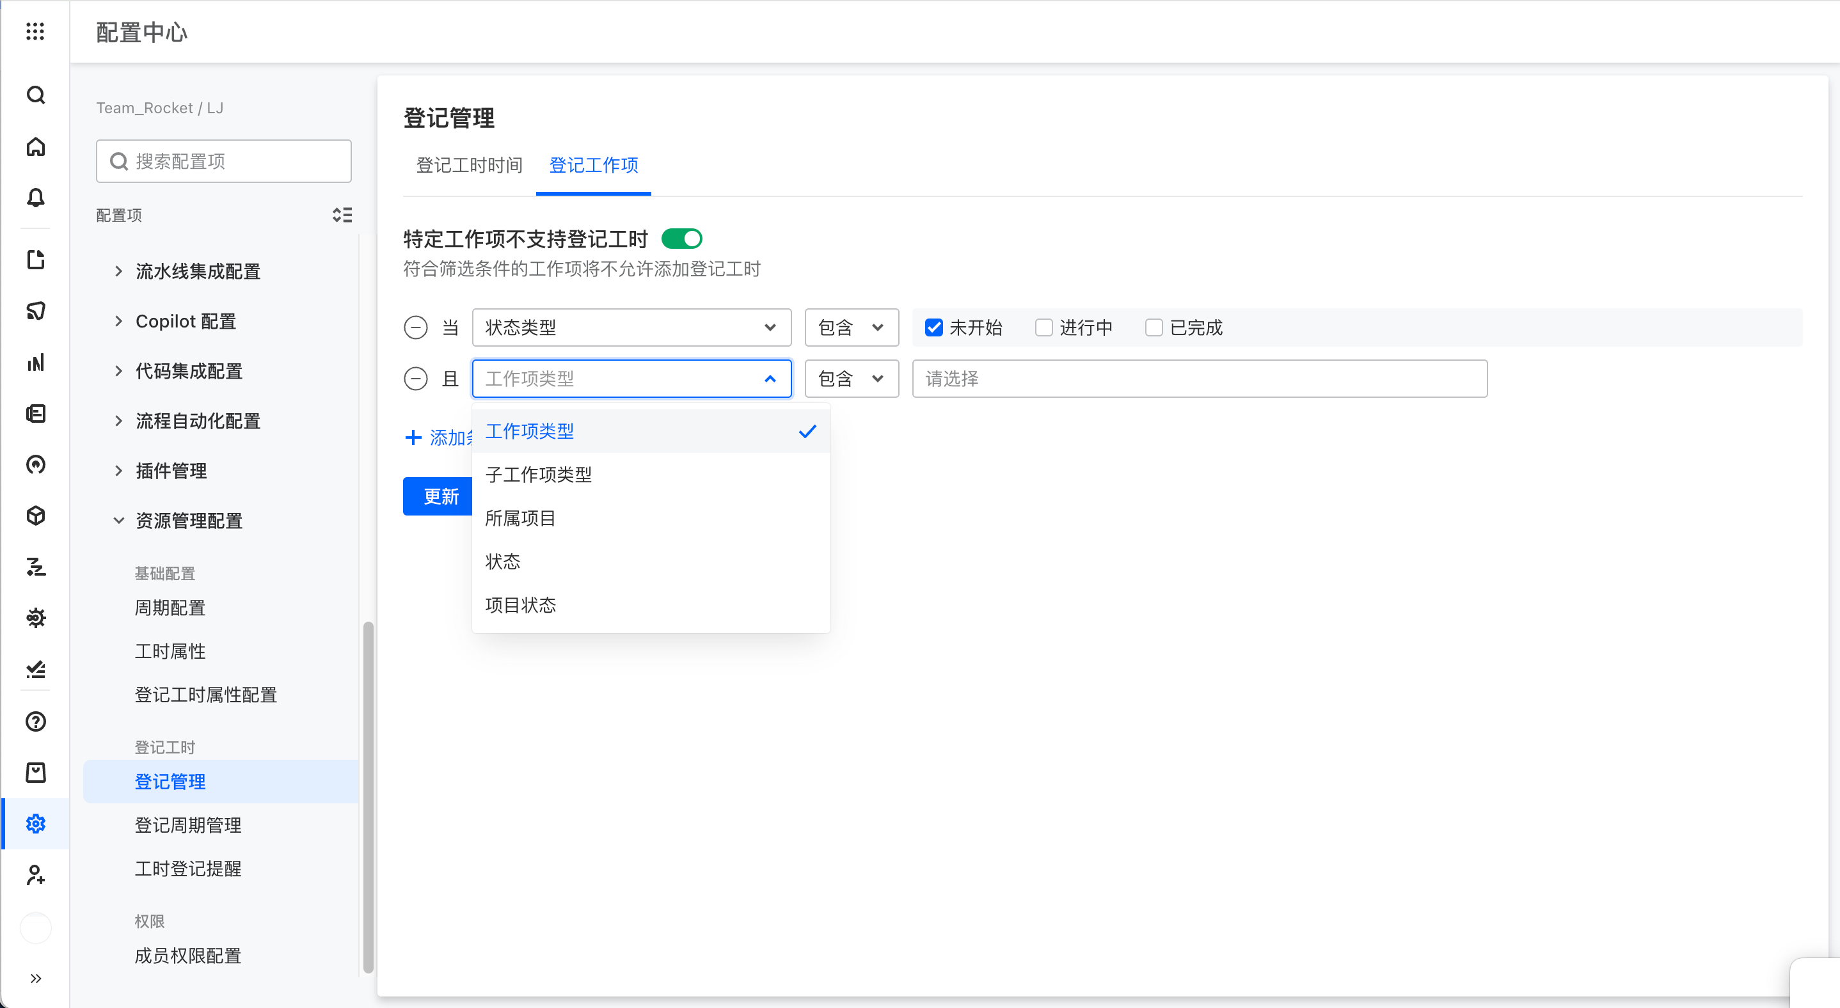The image size is (1840, 1008).
Task: Switch to 登记工时时间 tab
Action: (x=470, y=166)
